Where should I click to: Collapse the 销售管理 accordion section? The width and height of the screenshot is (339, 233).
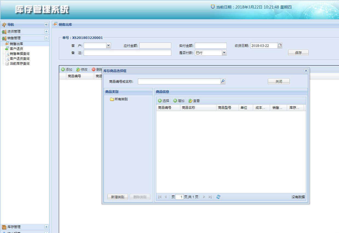tap(46, 38)
